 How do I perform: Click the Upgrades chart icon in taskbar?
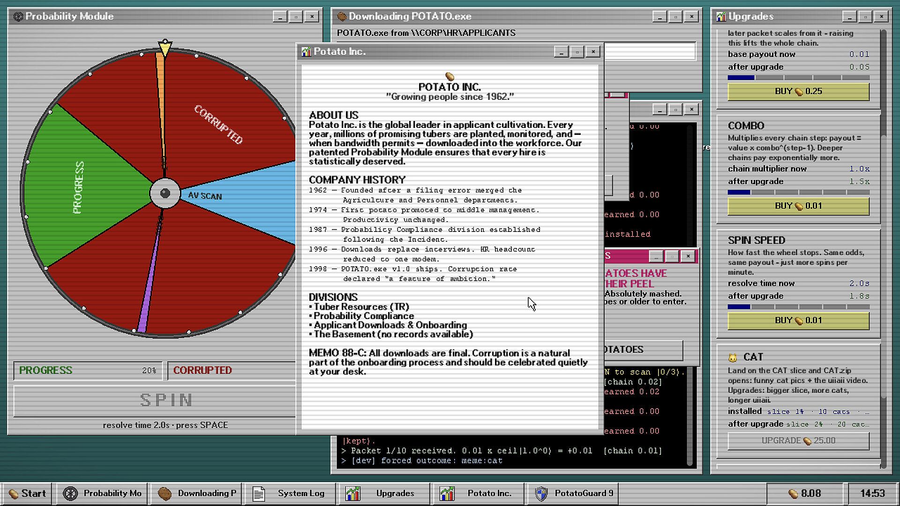353,493
